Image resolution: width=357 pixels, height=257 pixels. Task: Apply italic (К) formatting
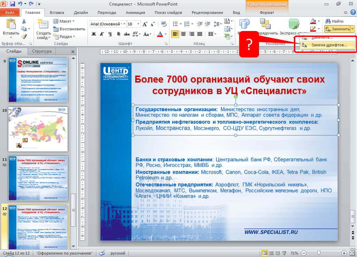point(102,34)
